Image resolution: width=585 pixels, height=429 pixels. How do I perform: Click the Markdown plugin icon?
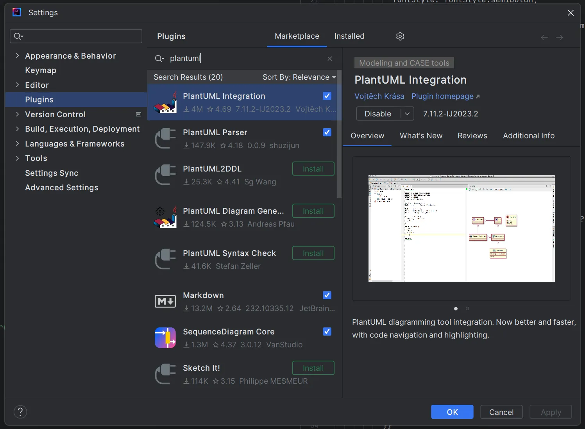165,301
